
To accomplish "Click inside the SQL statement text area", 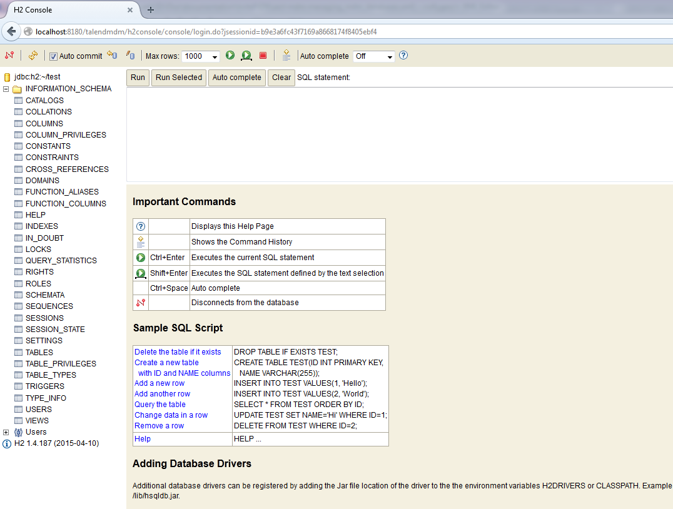I will pyautogui.click(x=399, y=134).
